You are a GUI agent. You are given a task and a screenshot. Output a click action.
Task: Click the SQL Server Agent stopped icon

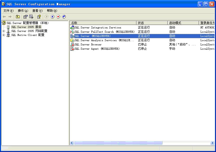72,49
